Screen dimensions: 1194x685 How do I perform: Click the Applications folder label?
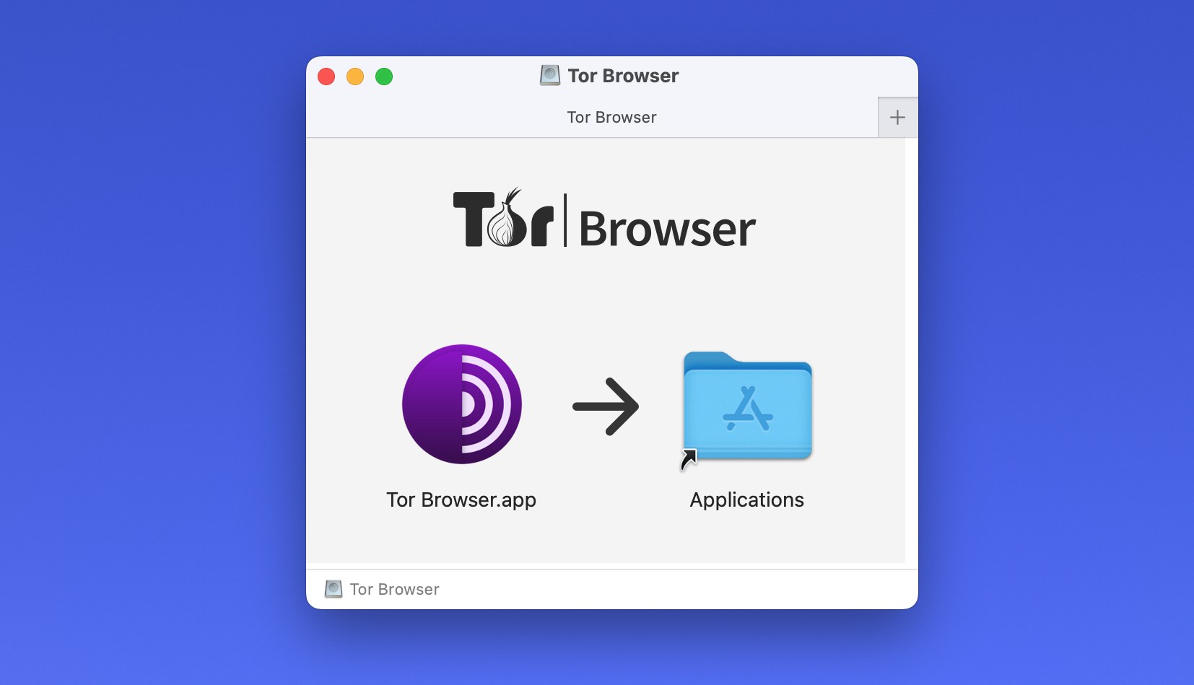pos(747,499)
